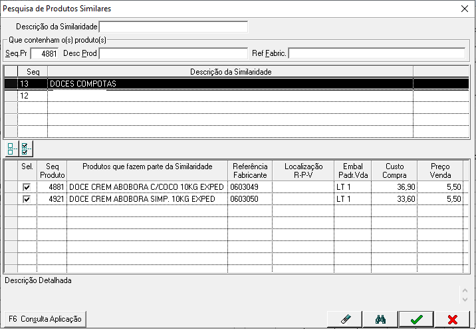This screenshot has height=329, width=476.
Task: Click the Seq column header
Action: tap(33, 72)
